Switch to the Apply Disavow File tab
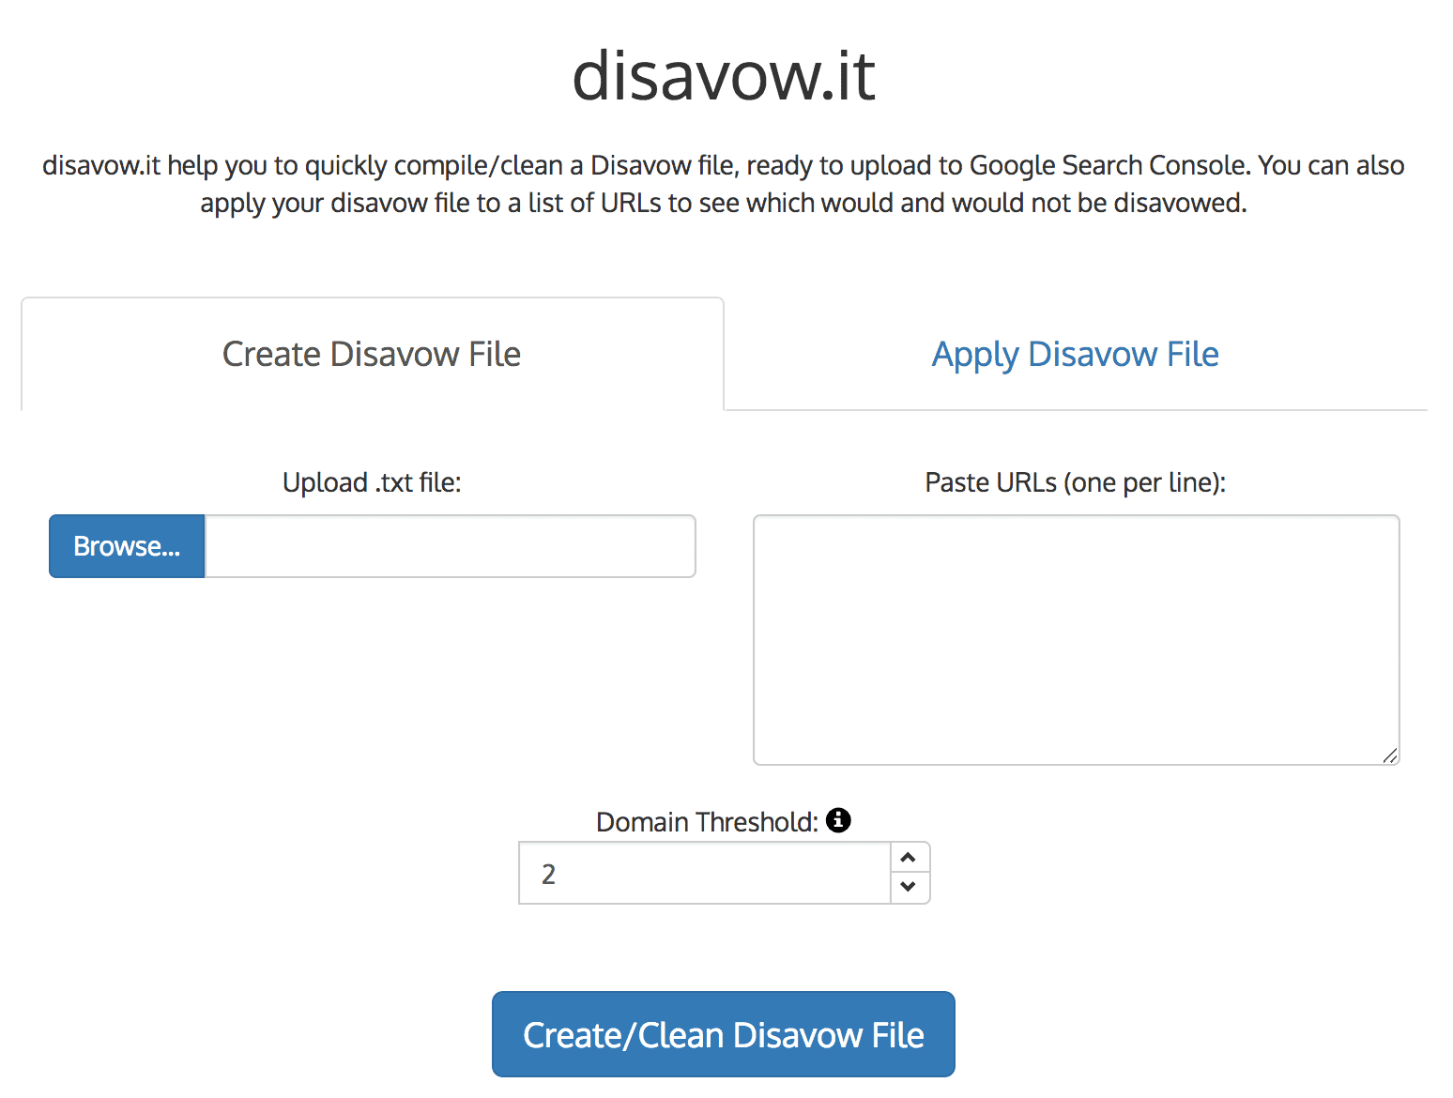 (x=1076, y=354)
